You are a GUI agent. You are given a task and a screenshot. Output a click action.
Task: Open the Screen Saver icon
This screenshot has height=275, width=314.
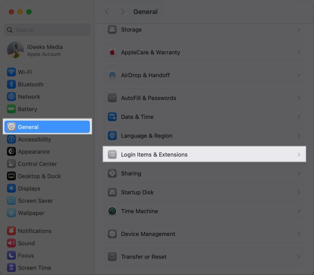point(11,201)
